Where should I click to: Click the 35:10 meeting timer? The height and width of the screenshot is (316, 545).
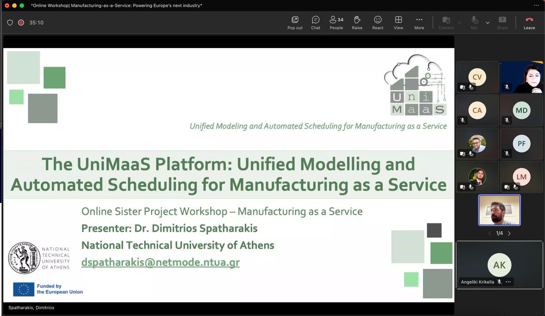click(x=36, y=22)
